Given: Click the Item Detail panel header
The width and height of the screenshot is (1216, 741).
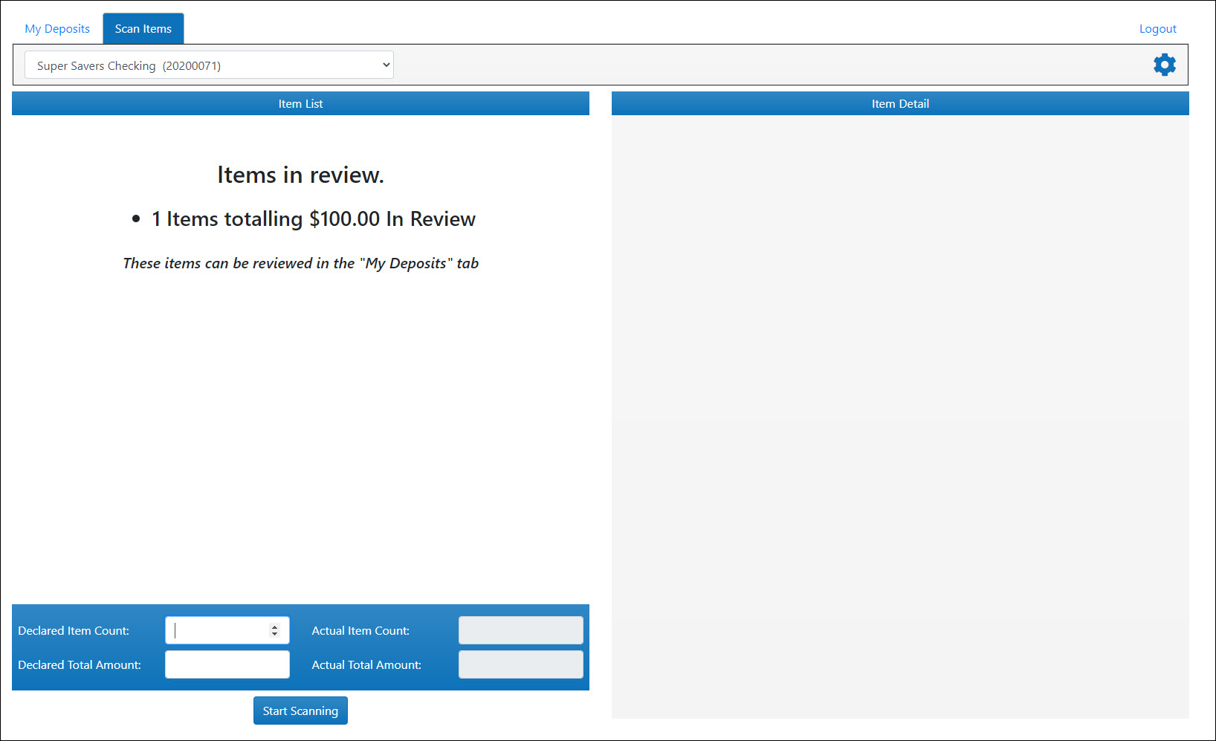Looking at the screenshot, I should point(899,104).
